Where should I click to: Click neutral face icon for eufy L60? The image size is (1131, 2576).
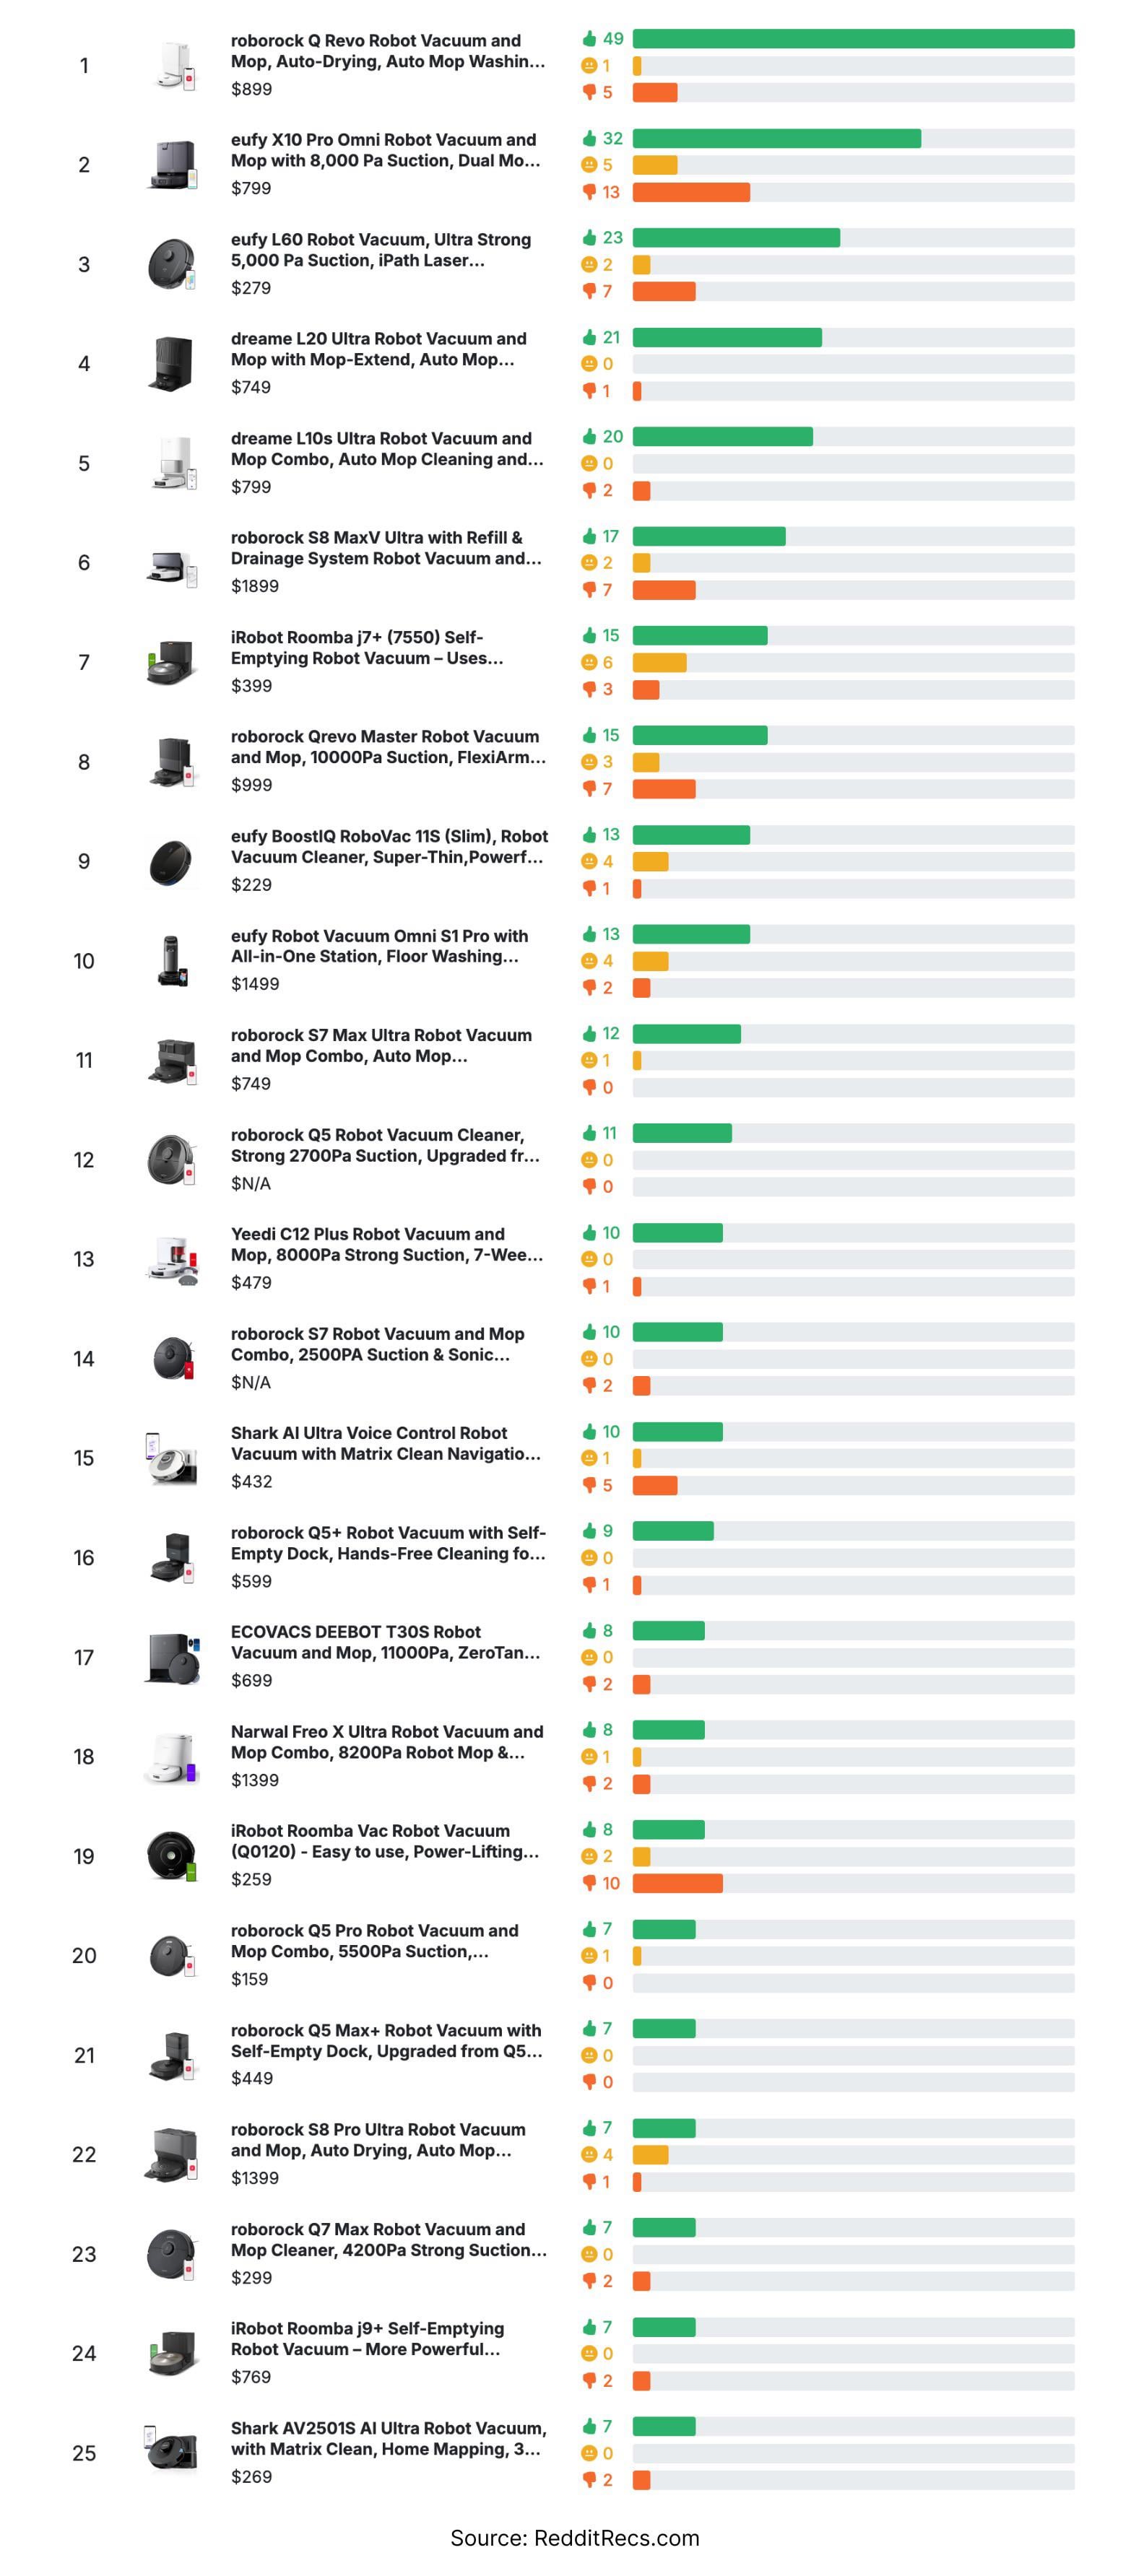(589, 265)
